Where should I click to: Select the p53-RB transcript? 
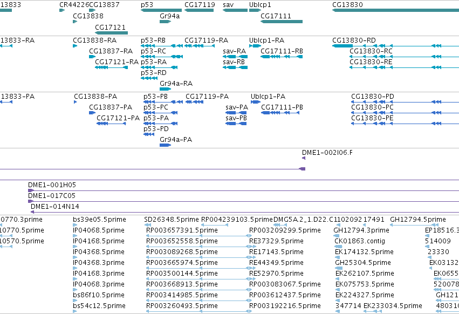(162, 46)
